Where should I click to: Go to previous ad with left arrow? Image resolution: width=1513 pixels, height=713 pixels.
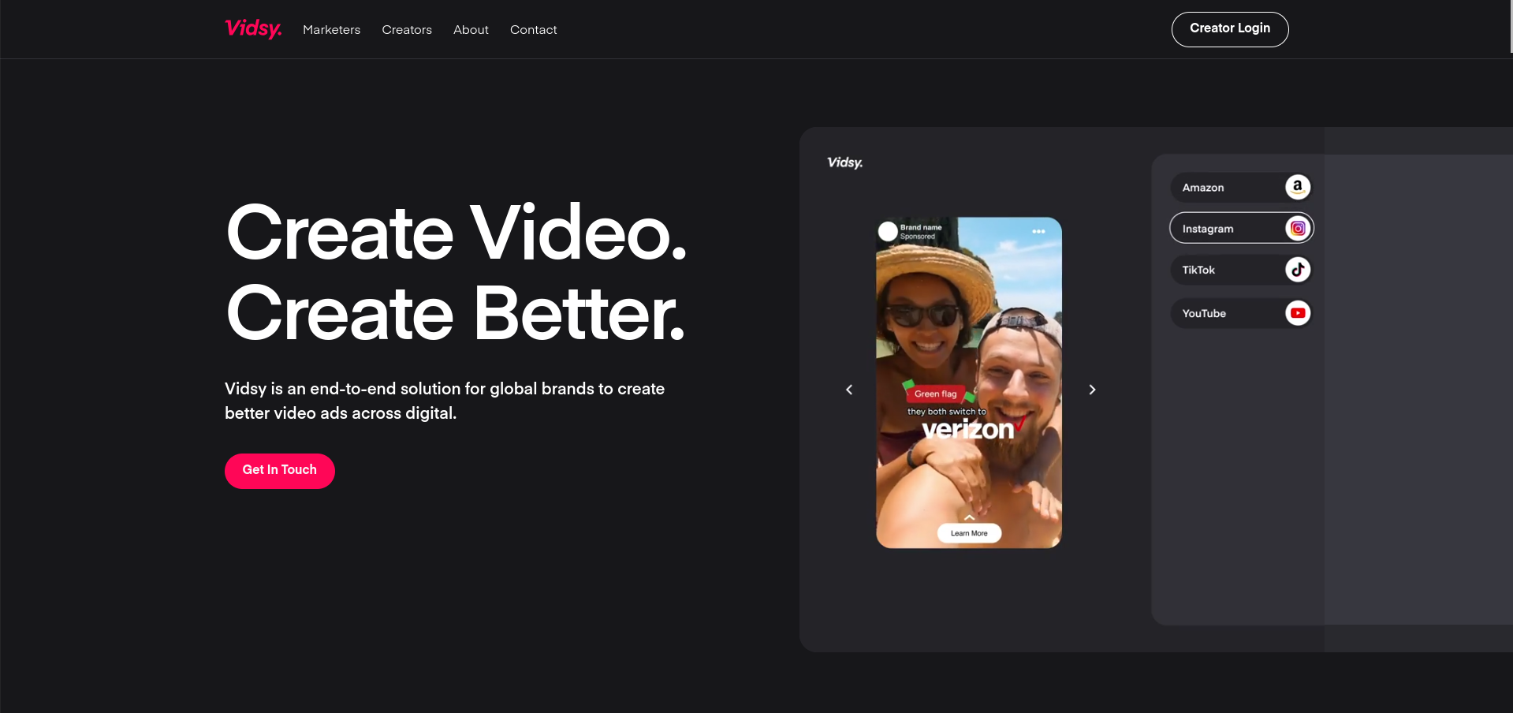[849, 390]
